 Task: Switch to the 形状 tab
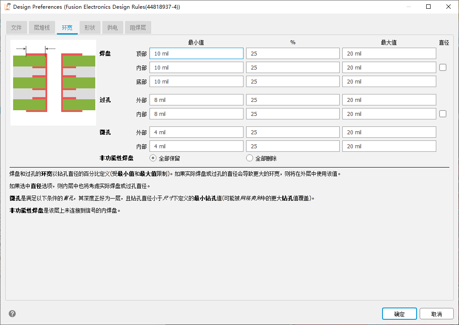coord(90,27)
